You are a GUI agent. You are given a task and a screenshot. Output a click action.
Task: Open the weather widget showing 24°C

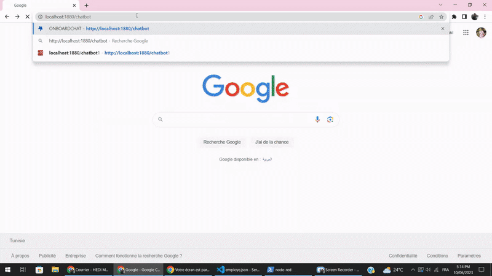point(392,270)
